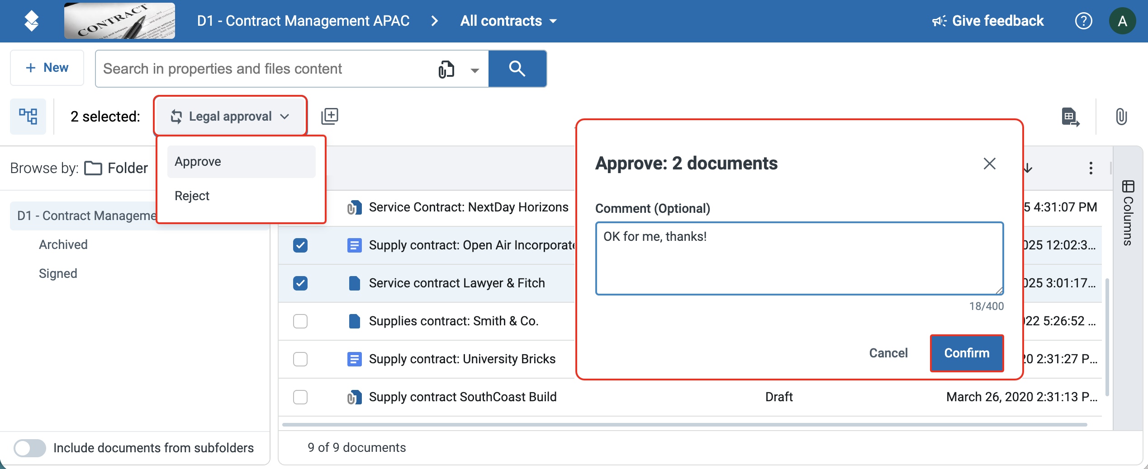This screenshot has height=469, width=1148.
Task: Click the vertical scrollbar of the list
Action: coord(1107,337)
